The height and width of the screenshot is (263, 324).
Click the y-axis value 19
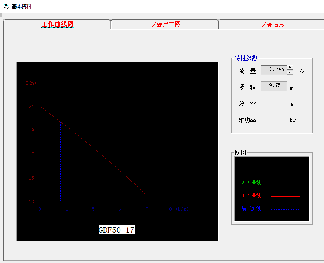click(31, 130)
